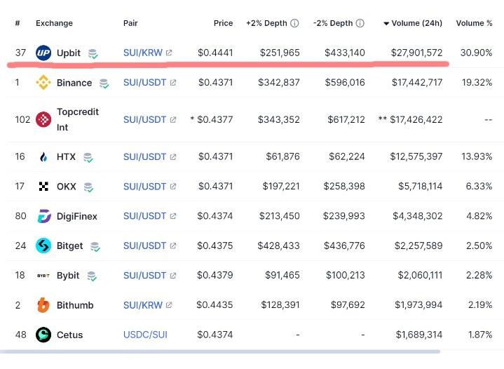Click the +2% Depth info icon
The height and width of the screenshot is (369, 504).
coord(294,23)
